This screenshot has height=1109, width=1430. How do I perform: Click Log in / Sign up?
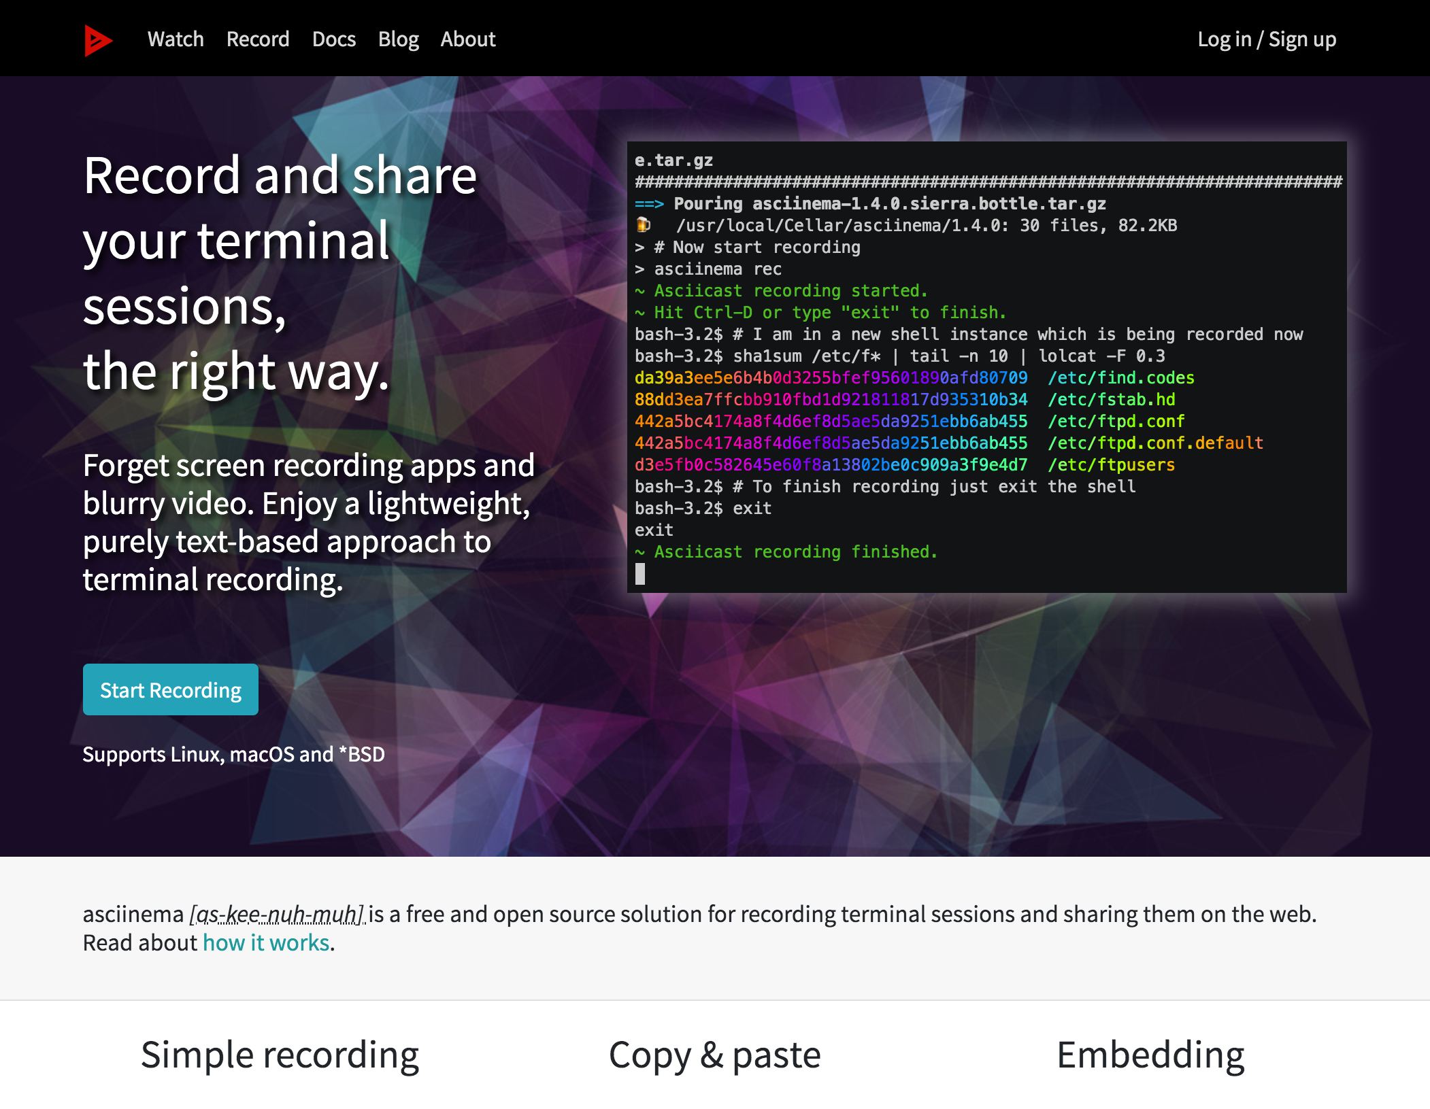(1267, 39)
